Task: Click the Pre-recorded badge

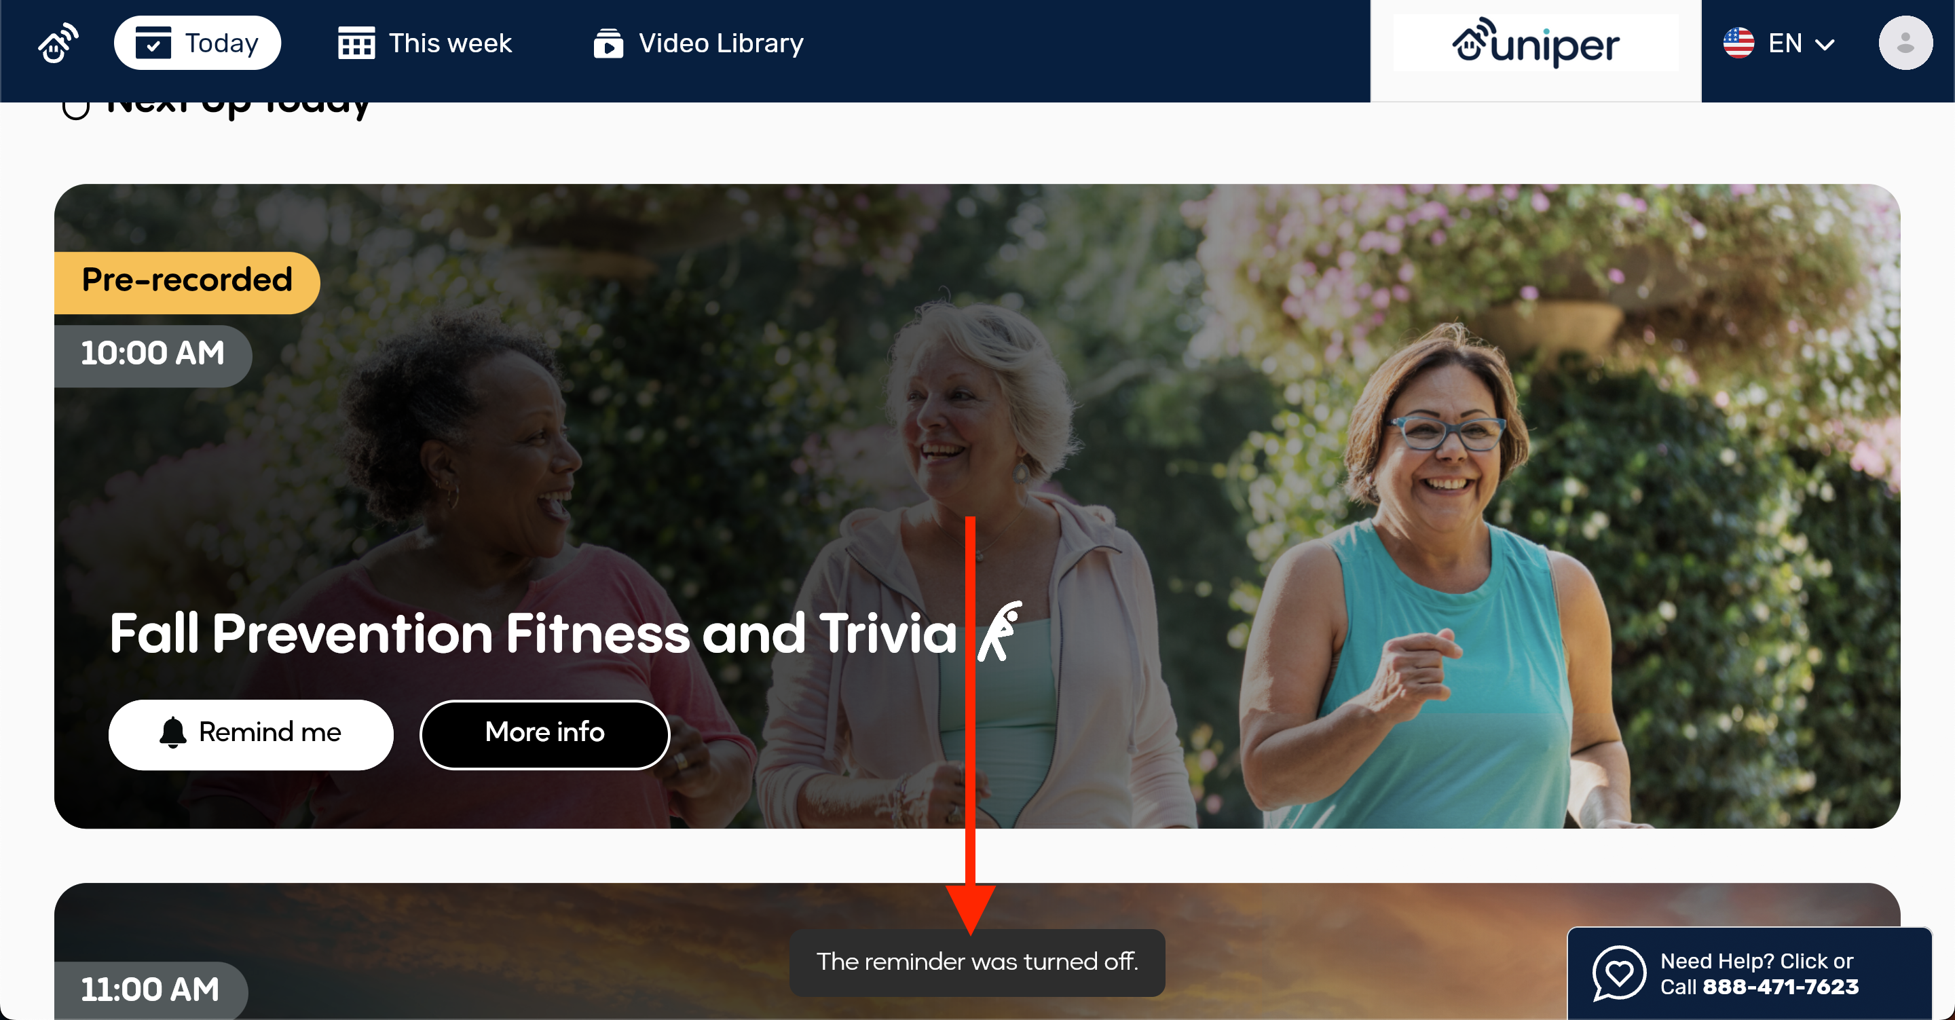Action: (x=187, y=282)
